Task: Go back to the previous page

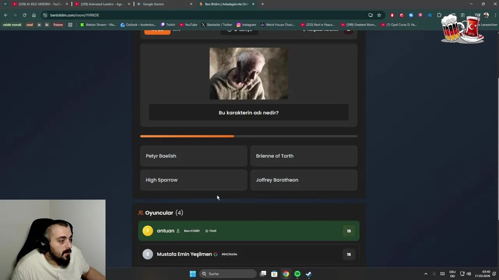Action: [5, 15]
